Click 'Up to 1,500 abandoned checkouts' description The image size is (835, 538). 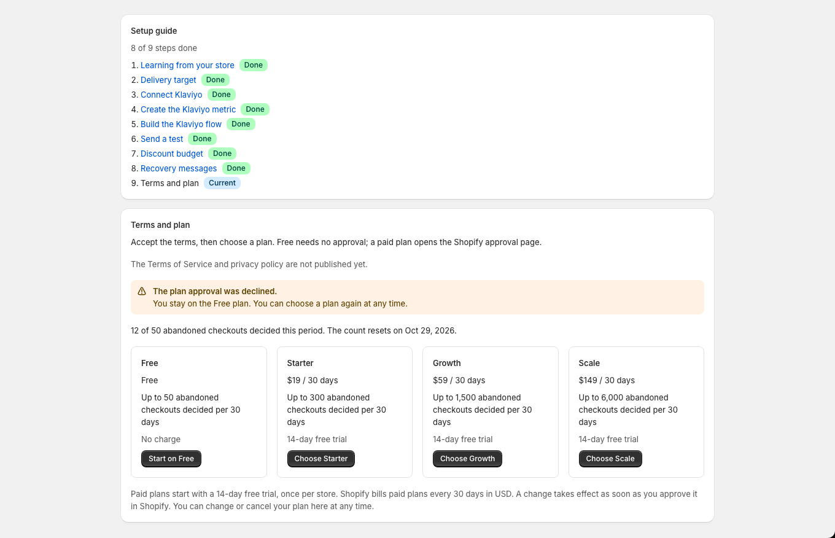(483, 410)
